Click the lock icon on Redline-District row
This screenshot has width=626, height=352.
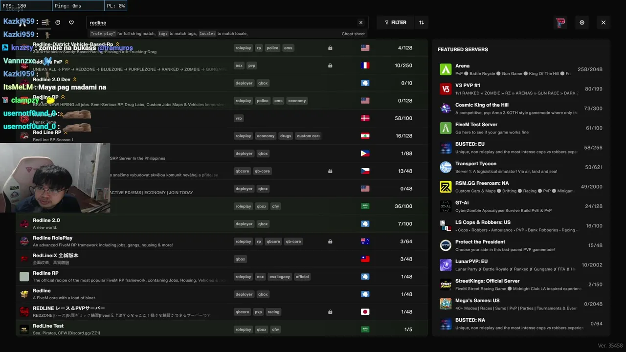330,48
